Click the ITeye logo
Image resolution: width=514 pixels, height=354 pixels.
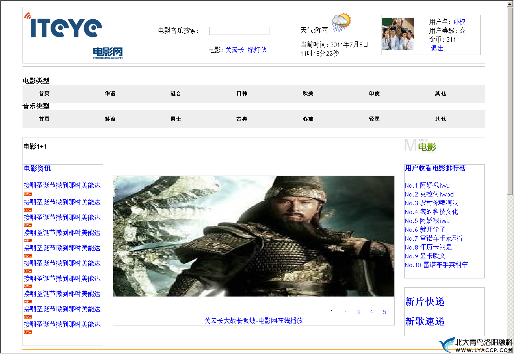[x=63, y=27]
